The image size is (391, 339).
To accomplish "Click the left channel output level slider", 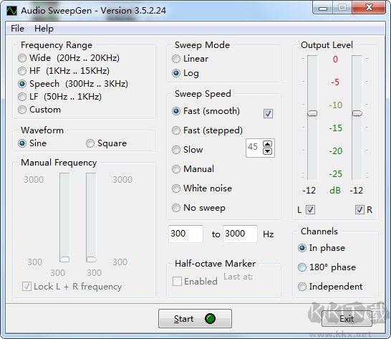I will (312, 113).
